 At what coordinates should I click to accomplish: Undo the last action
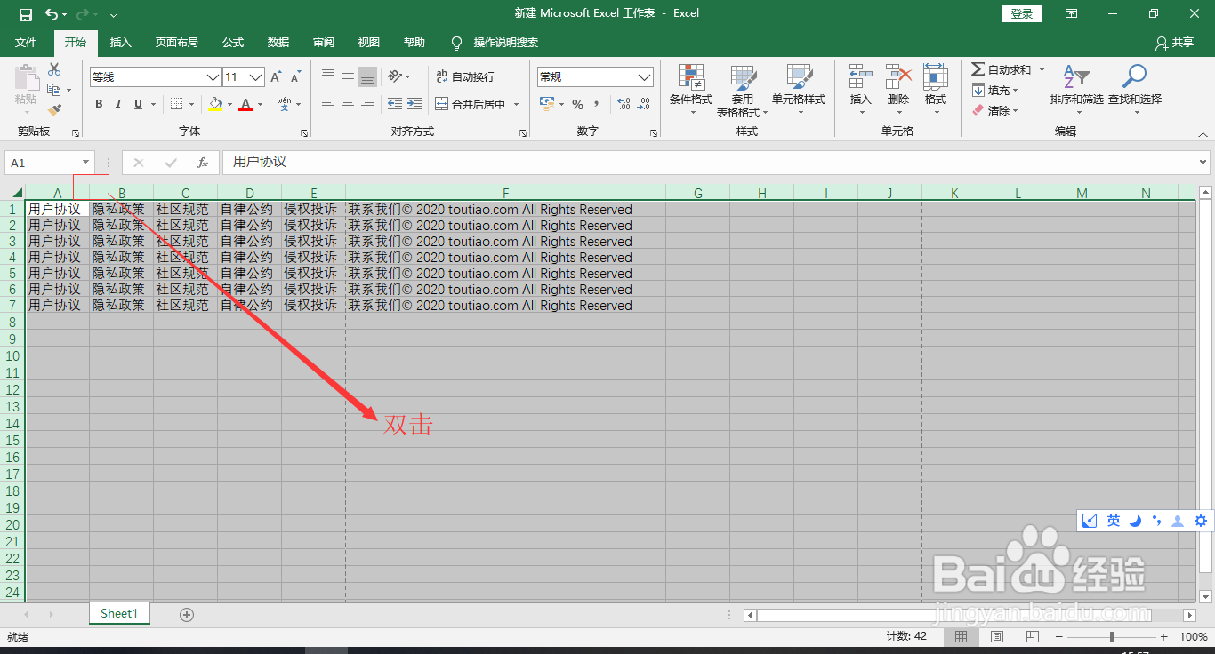(52, 14)
